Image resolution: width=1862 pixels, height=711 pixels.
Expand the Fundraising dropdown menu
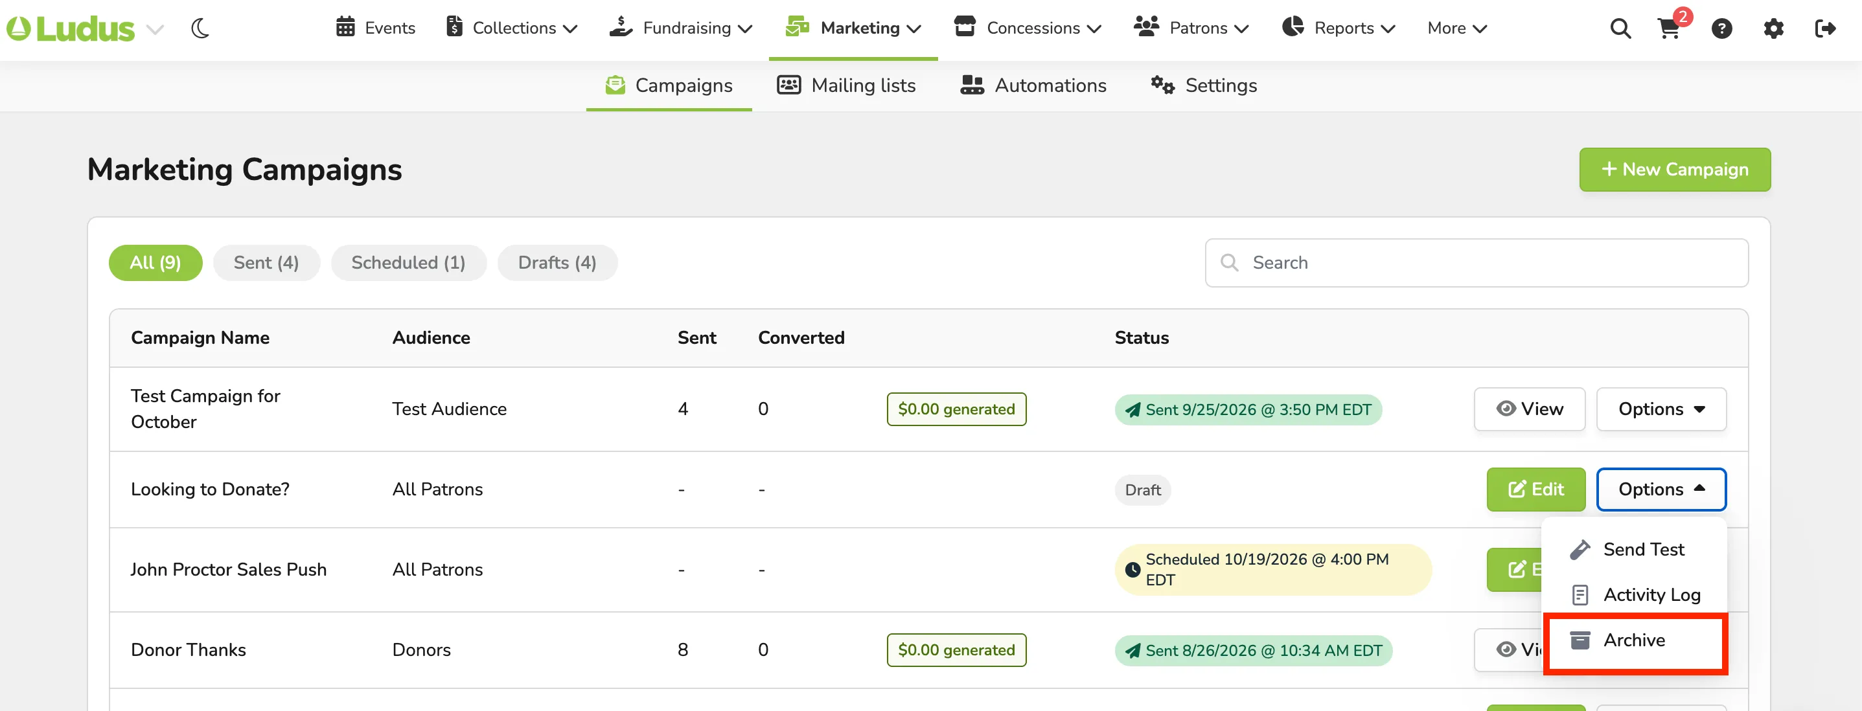[x=681, y=28]
